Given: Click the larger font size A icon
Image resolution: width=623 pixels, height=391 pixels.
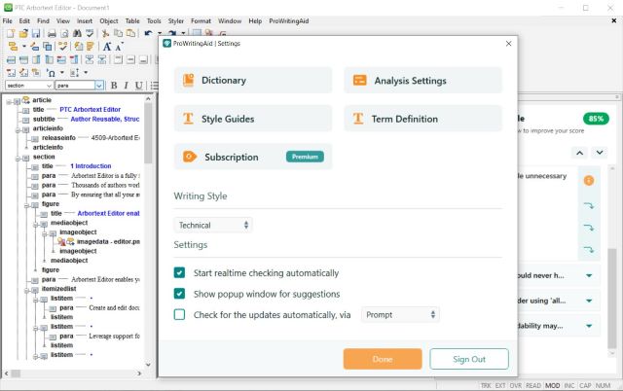Looking at the screenshot, I should click(x=107, y=47).
